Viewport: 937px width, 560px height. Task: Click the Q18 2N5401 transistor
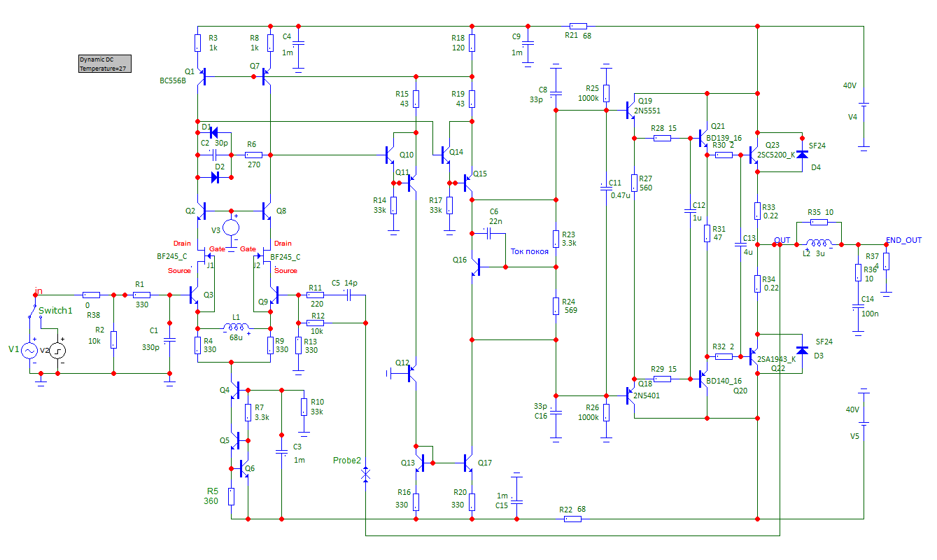point(630,395)
